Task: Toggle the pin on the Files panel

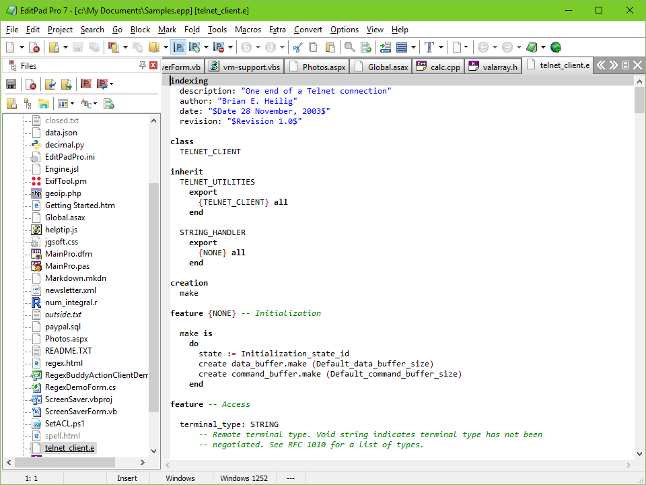Action: pyautogui.click(x=143, y=65)
